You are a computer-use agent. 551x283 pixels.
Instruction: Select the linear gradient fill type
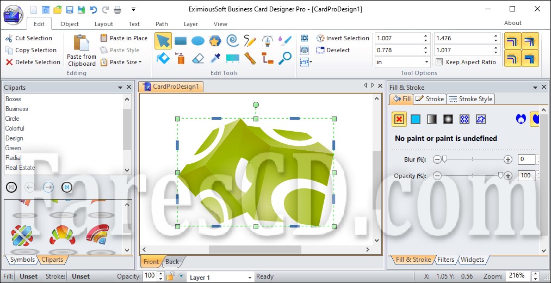pos(431,119)
